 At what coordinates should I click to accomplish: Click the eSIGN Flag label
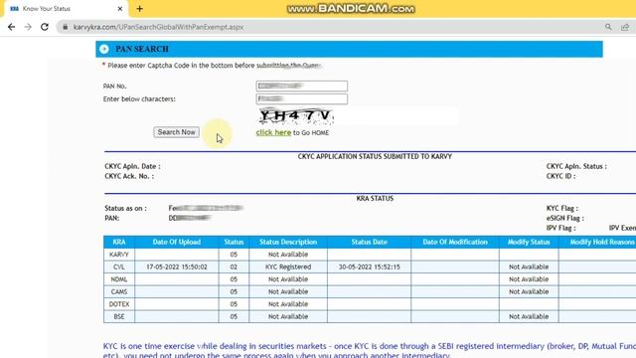click(565, 218)
